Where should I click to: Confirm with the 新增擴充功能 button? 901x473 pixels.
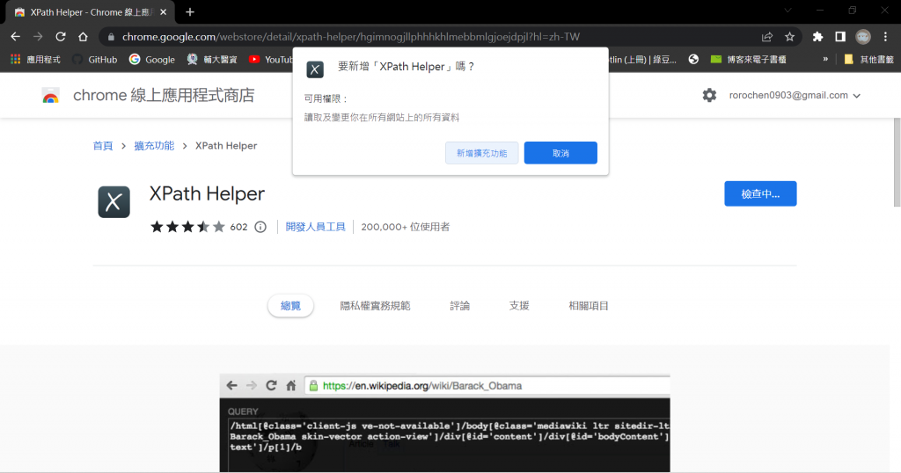(x=481, y=153)
